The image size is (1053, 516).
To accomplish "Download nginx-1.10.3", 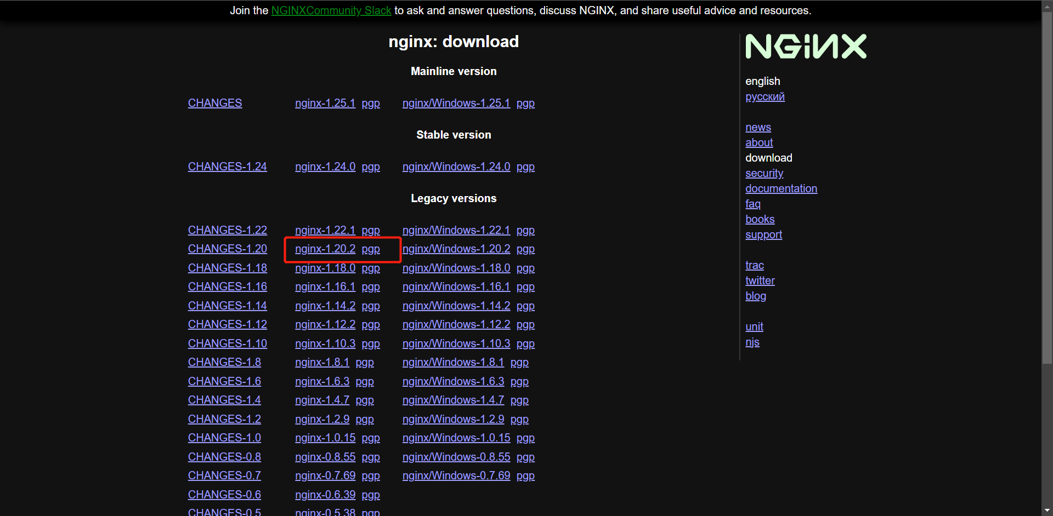I will click(x=325, y=343).
